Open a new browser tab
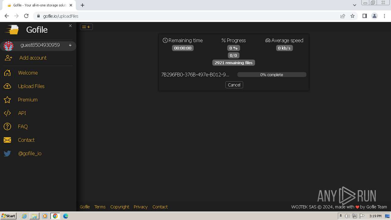391x220 pixels. (82, 5)
